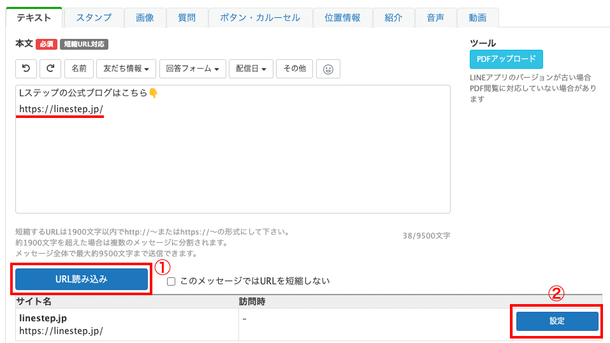Open the 画像 tab
This screenshot has width=610, height=343.
(145, 17)
